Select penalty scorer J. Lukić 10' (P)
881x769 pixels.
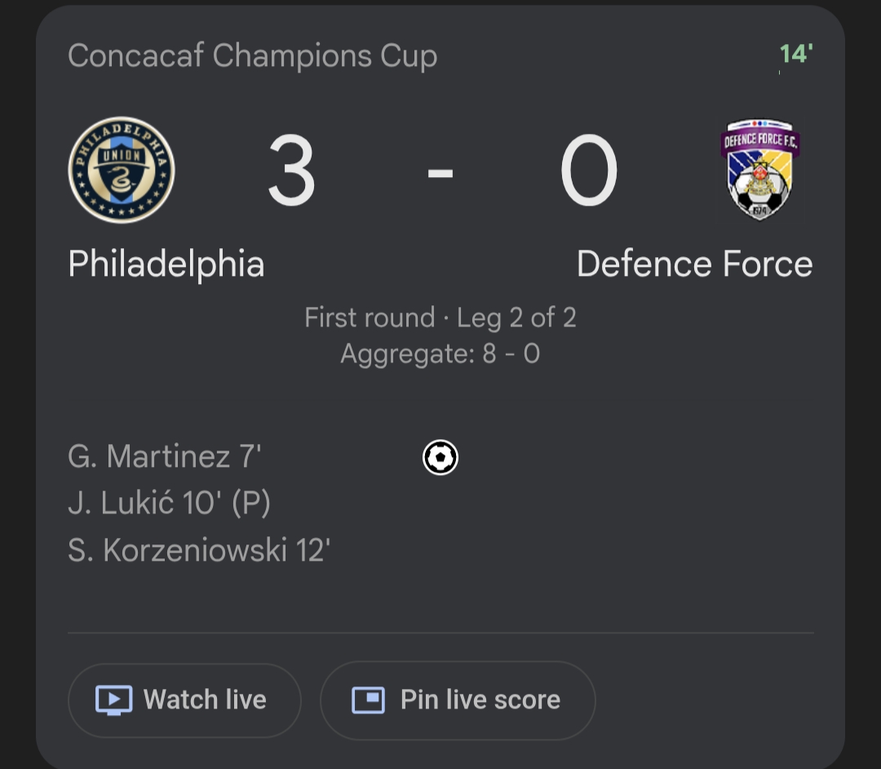coord(169,504)
